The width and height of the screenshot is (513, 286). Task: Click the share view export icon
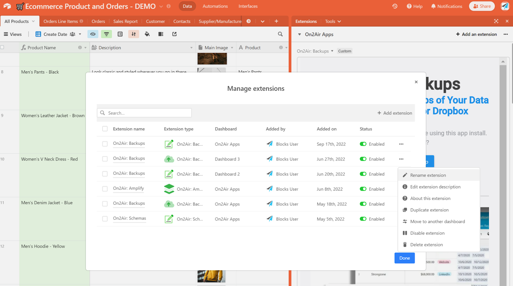pyautogui.click(x=174, y=34)
